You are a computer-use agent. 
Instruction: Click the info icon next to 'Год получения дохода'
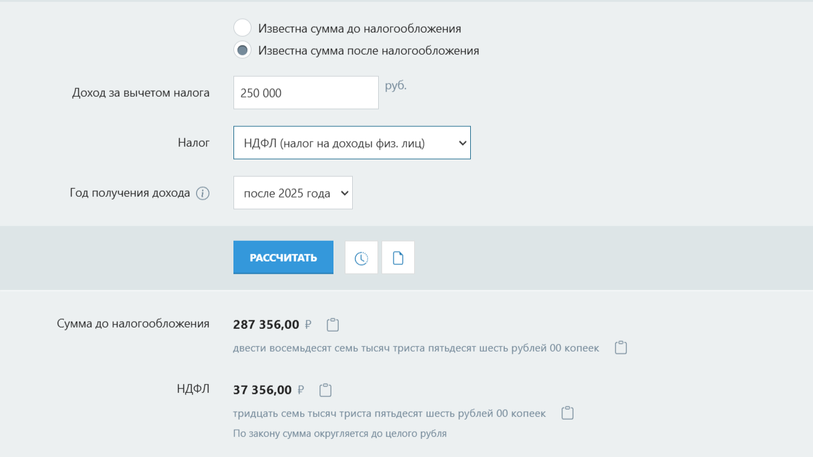pyautogui.click(x=203, y=193)
